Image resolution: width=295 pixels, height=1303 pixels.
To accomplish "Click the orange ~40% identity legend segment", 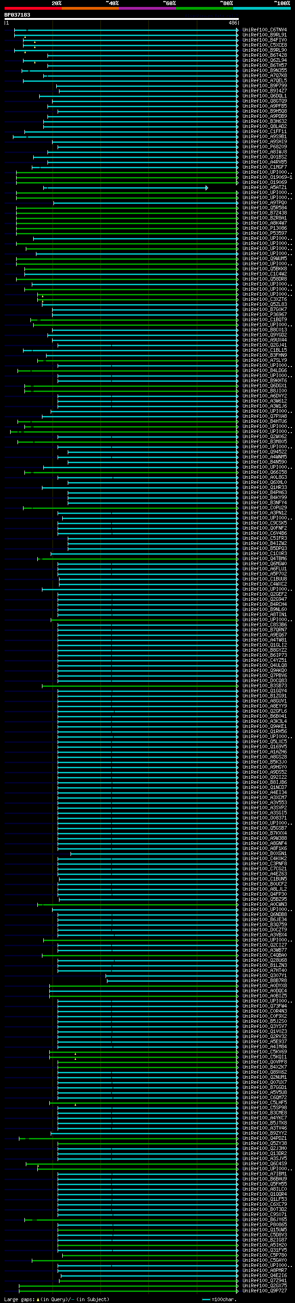I will (x=90, y=8).
